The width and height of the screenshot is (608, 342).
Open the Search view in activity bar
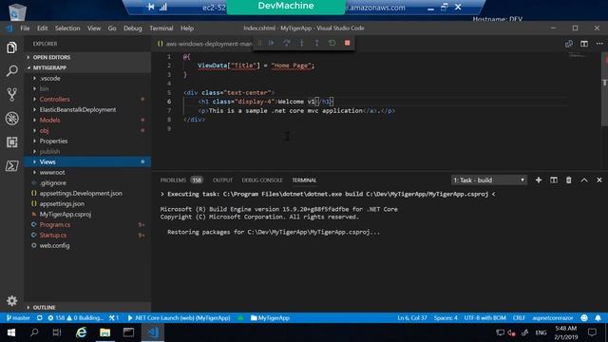pos(11,71)
